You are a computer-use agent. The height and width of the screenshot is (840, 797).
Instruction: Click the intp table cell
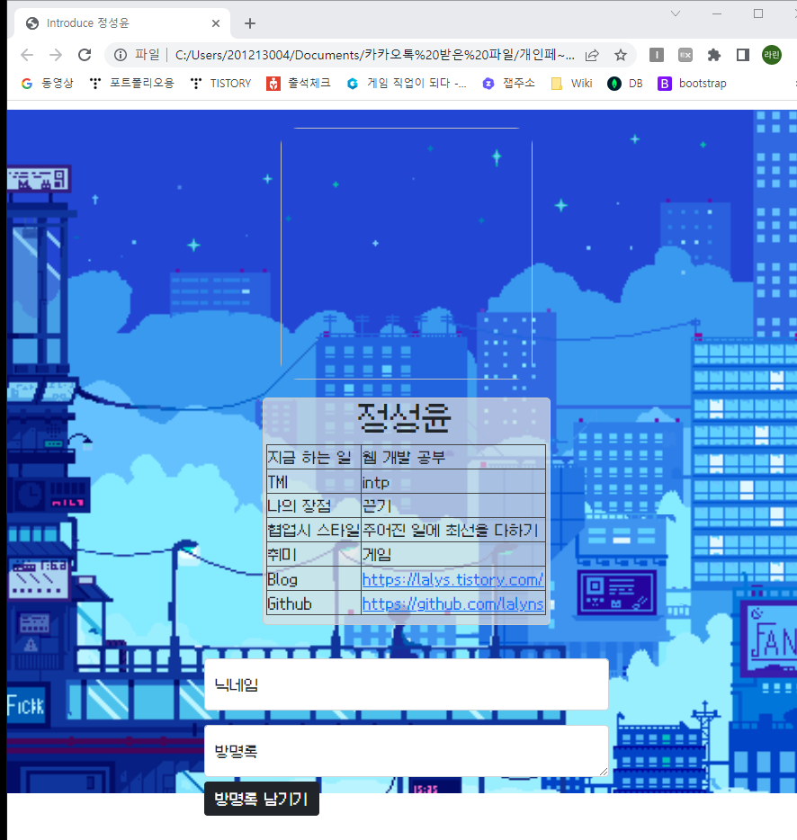click(x=453, y=482)
